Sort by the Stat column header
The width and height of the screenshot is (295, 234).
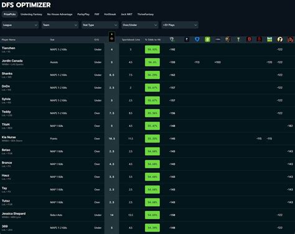click(x=52, y=40)
